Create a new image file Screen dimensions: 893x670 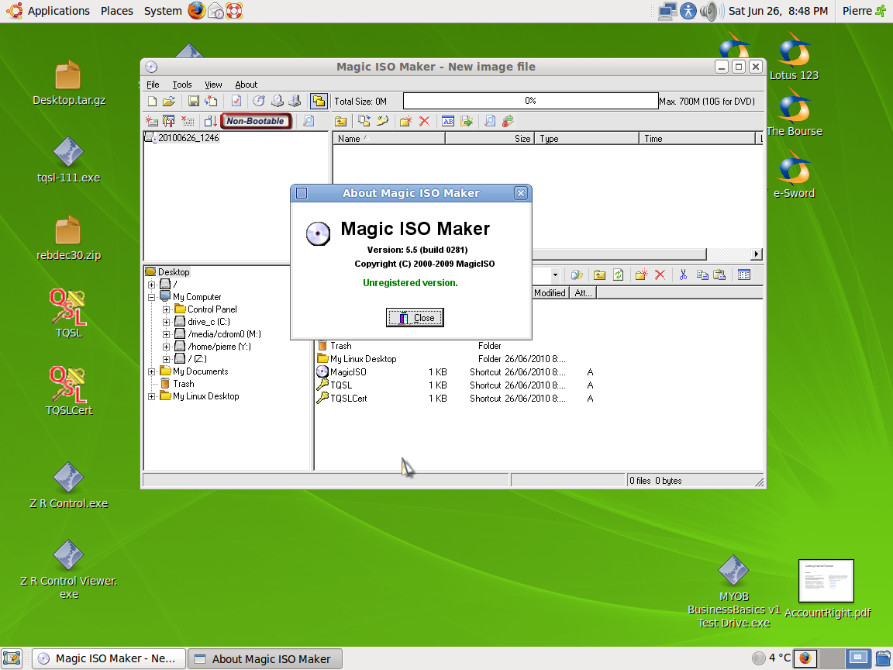[x=153, y=101]
